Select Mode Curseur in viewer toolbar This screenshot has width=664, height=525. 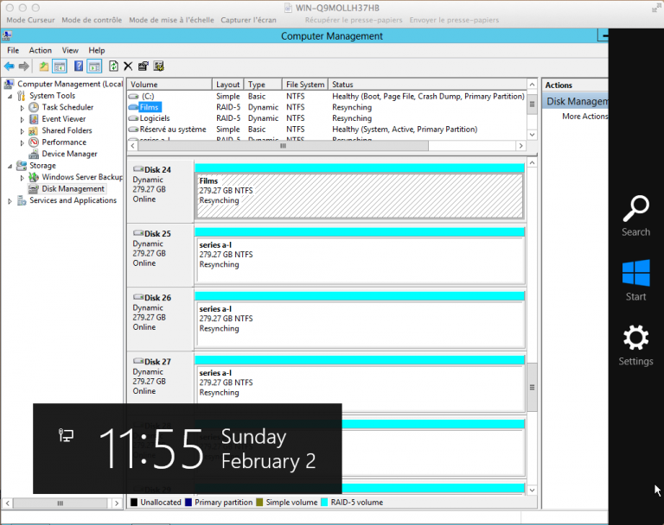[30, 20]
